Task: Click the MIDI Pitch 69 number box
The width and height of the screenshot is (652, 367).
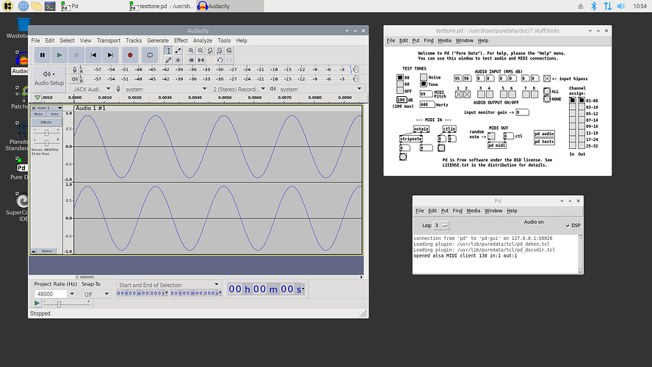Action: coord(426,94)
